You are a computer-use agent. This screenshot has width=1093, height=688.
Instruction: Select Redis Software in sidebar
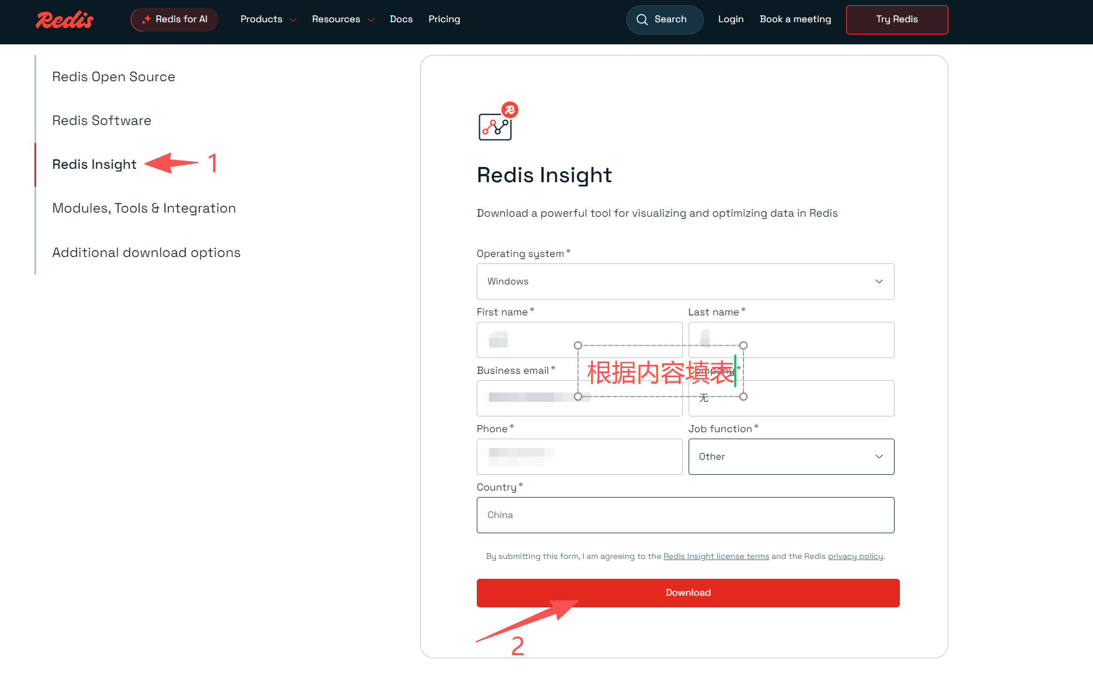point(102,120)
